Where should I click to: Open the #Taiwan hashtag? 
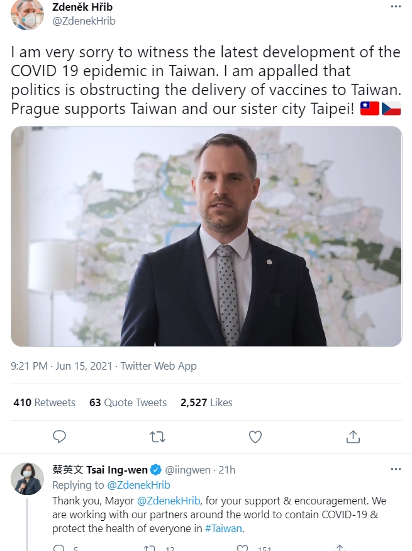[223, 528]
